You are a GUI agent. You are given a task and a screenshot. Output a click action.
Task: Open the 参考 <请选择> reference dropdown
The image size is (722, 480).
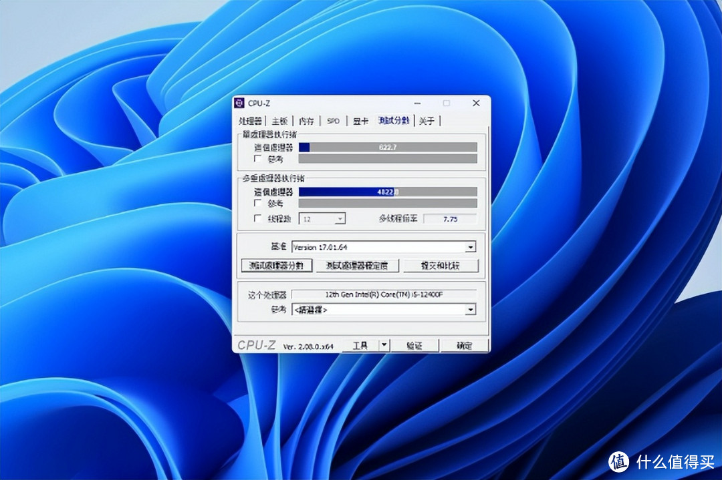click(470, 310)
